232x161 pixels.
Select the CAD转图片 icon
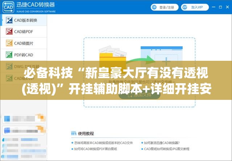[9, 43]
